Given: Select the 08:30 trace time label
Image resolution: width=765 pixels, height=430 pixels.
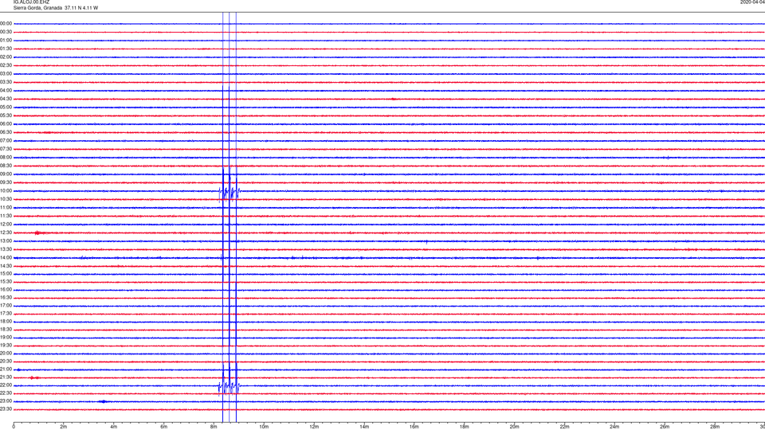Looking at the screenshot, I should tap(6, 166).
